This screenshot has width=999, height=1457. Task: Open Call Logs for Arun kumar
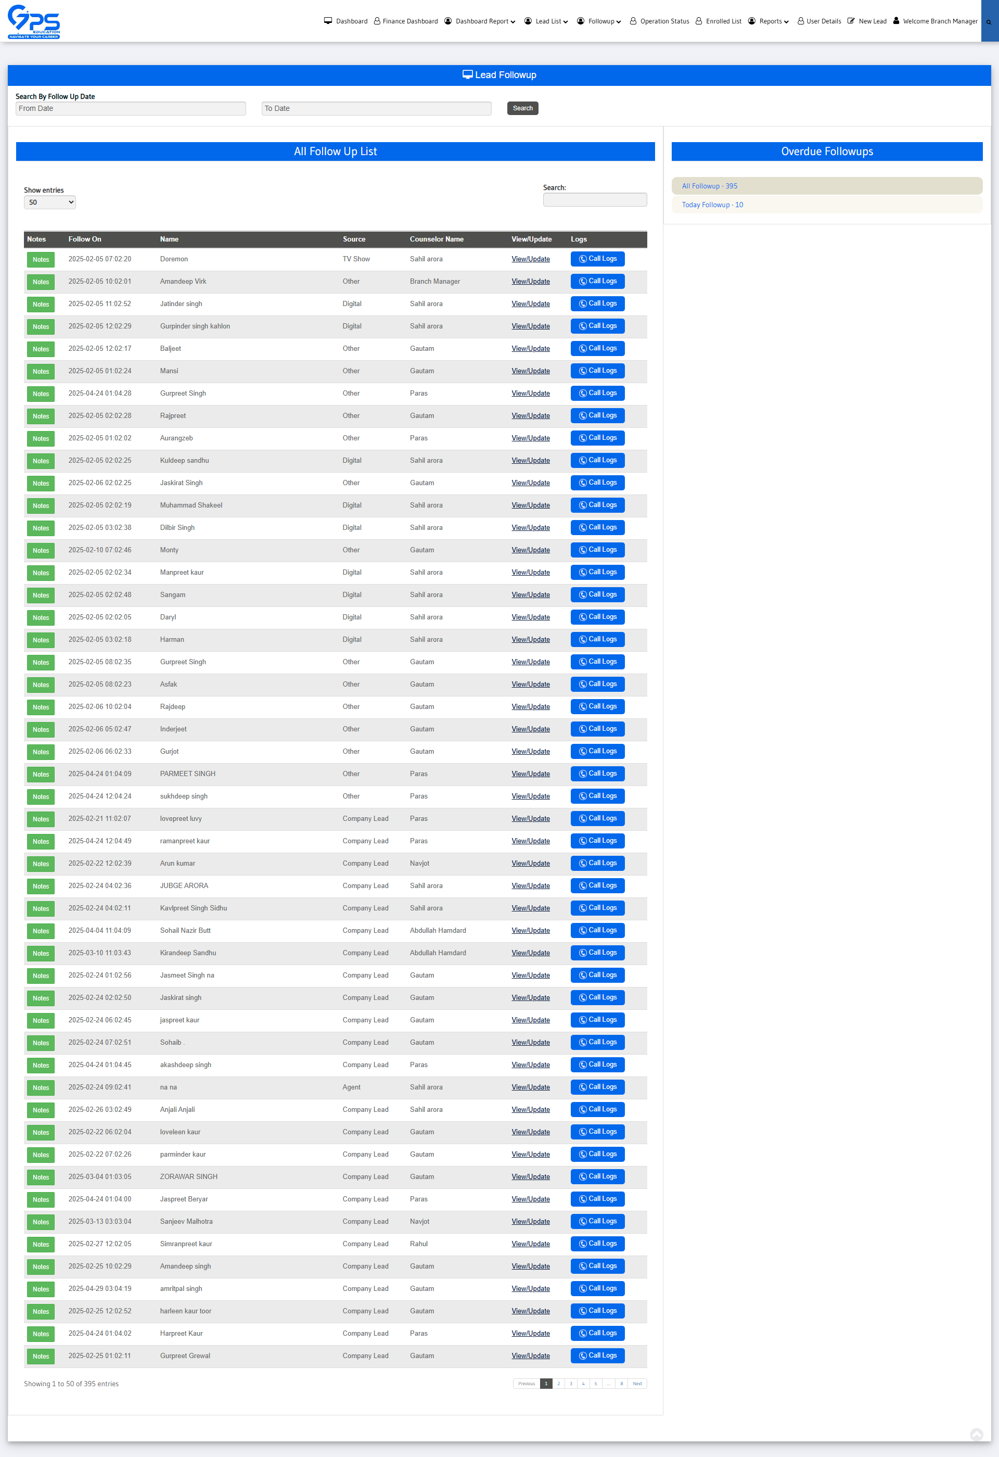[597, 863]
